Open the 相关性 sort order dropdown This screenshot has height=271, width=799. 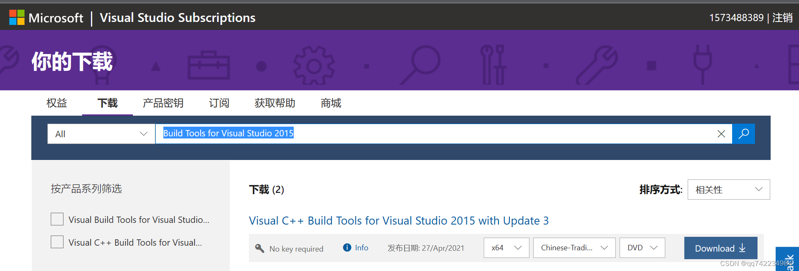tap(728, 190)
